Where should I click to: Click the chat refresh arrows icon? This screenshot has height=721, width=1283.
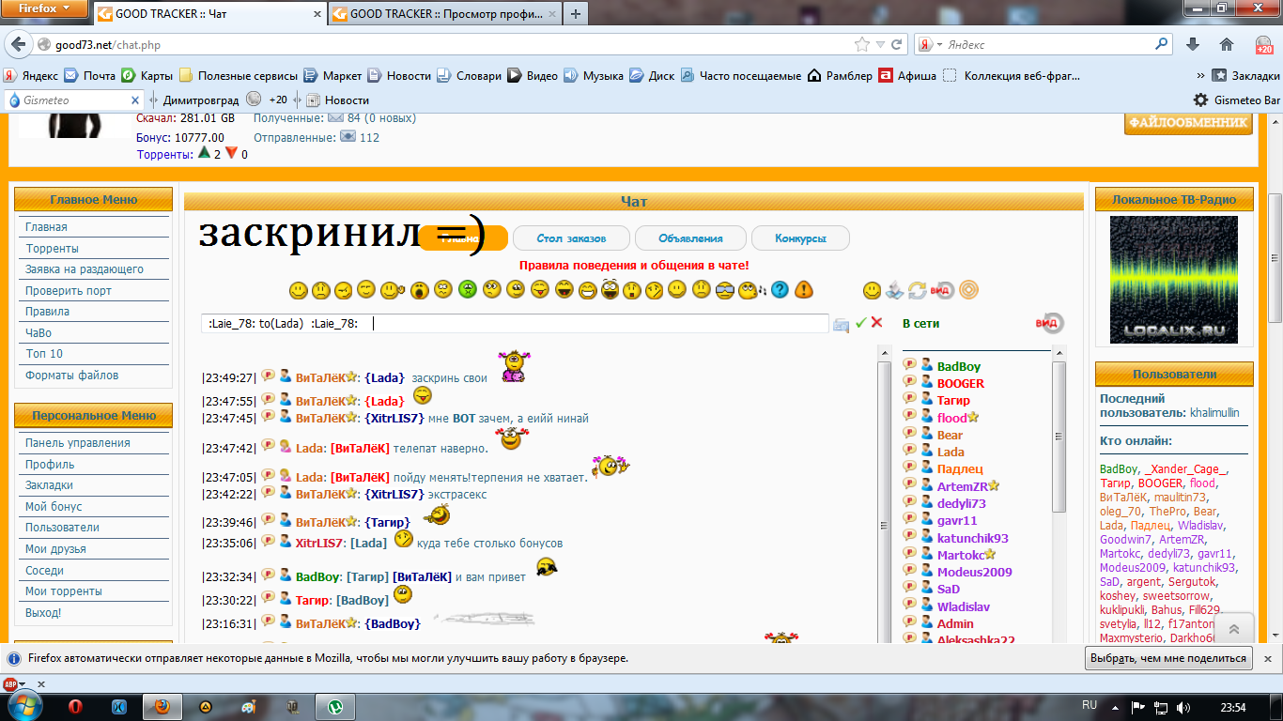(918, 290)
